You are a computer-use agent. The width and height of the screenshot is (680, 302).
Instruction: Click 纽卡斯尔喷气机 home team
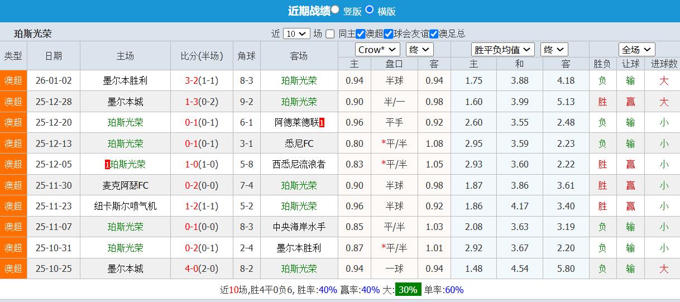tap(126, 206)
